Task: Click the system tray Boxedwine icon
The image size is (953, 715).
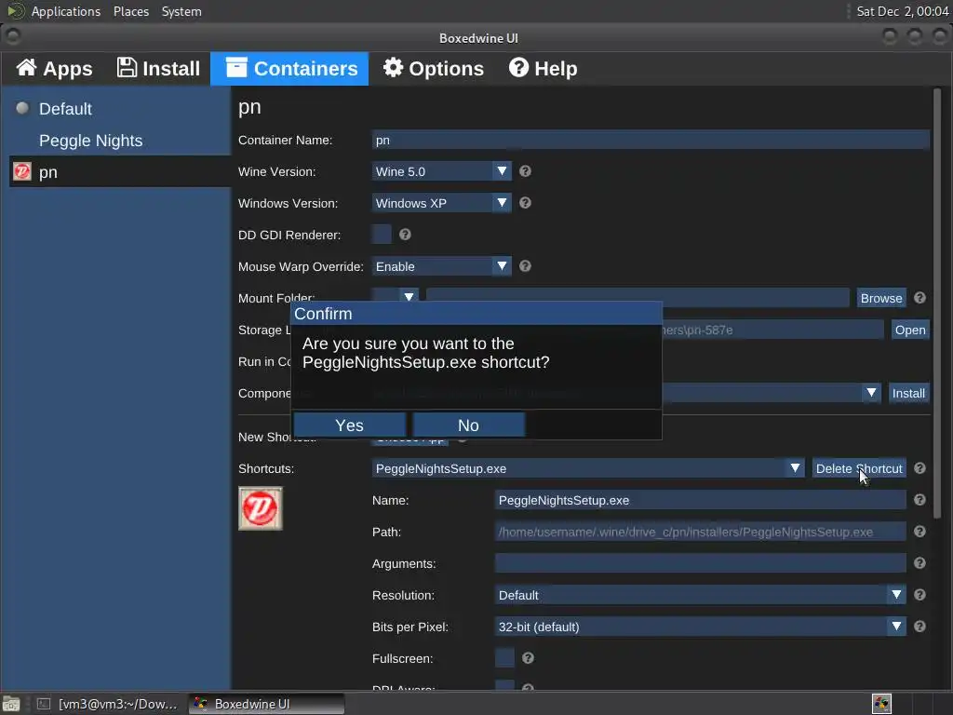Action: 881,704
